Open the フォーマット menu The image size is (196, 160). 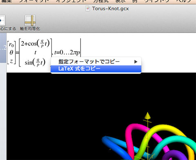pyautogui.click(x=34, y=1)
